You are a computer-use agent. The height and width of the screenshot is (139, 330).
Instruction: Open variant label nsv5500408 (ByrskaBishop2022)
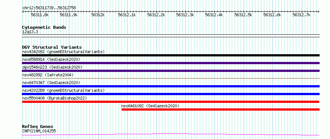point(55,98)
